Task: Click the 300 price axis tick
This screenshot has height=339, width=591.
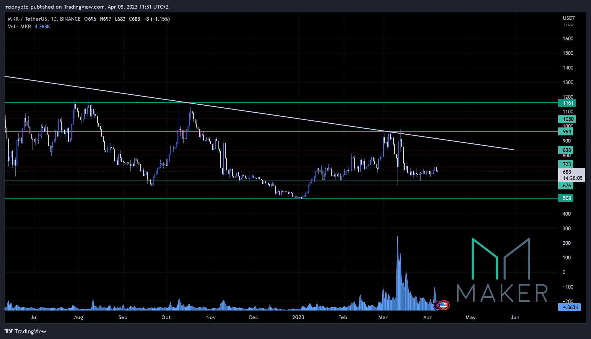Action: 567,228
